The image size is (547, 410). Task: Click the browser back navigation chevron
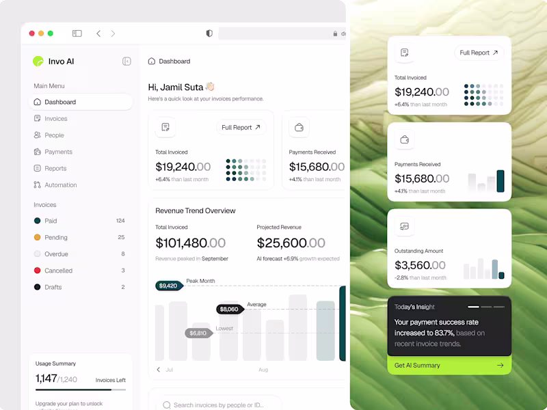click(x=98, y=33)
